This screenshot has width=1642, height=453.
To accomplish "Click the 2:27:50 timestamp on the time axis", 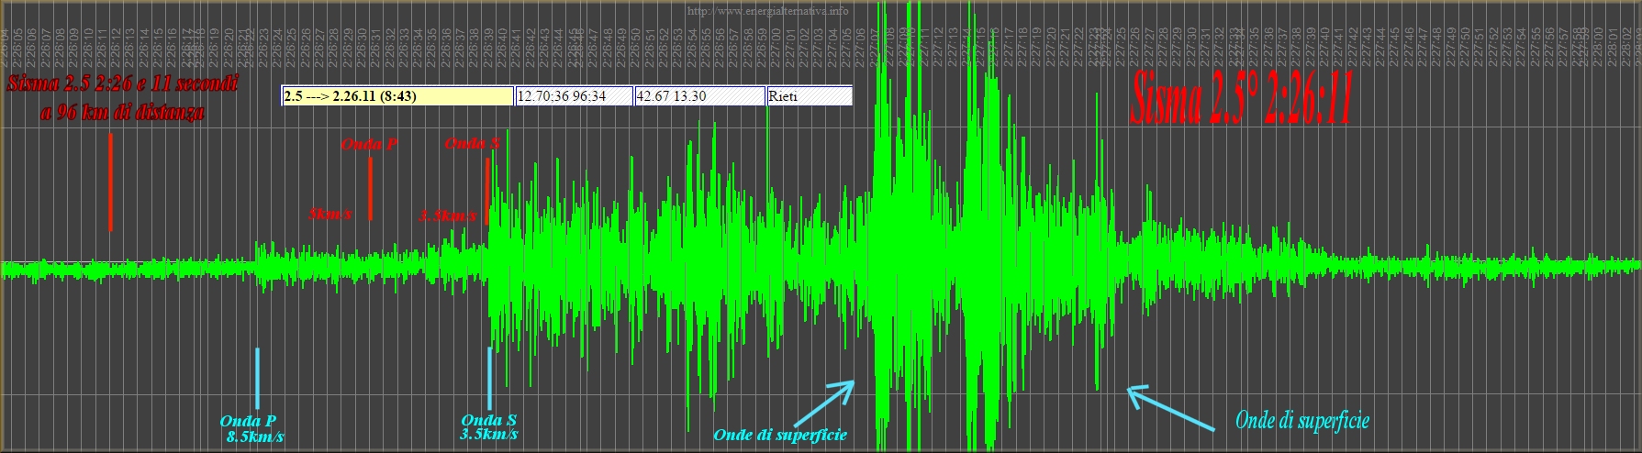I will (x=1464, y=46).
